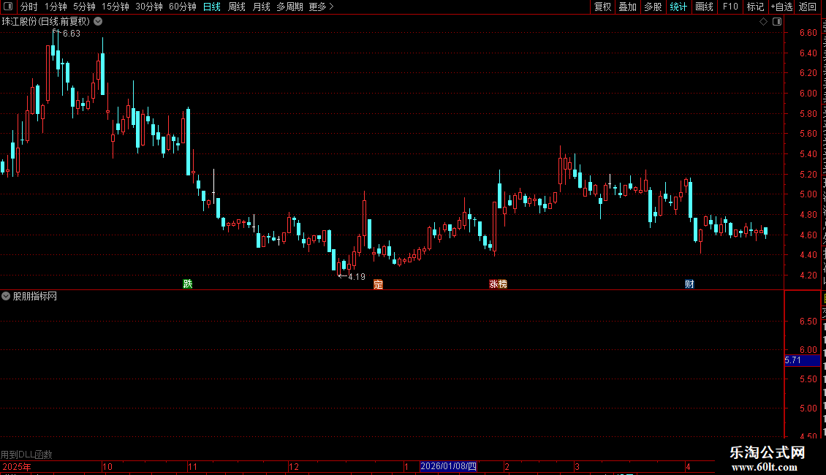Click the 6.60 price axis label
The image size is (826, 475).
(x=808, y=33)
